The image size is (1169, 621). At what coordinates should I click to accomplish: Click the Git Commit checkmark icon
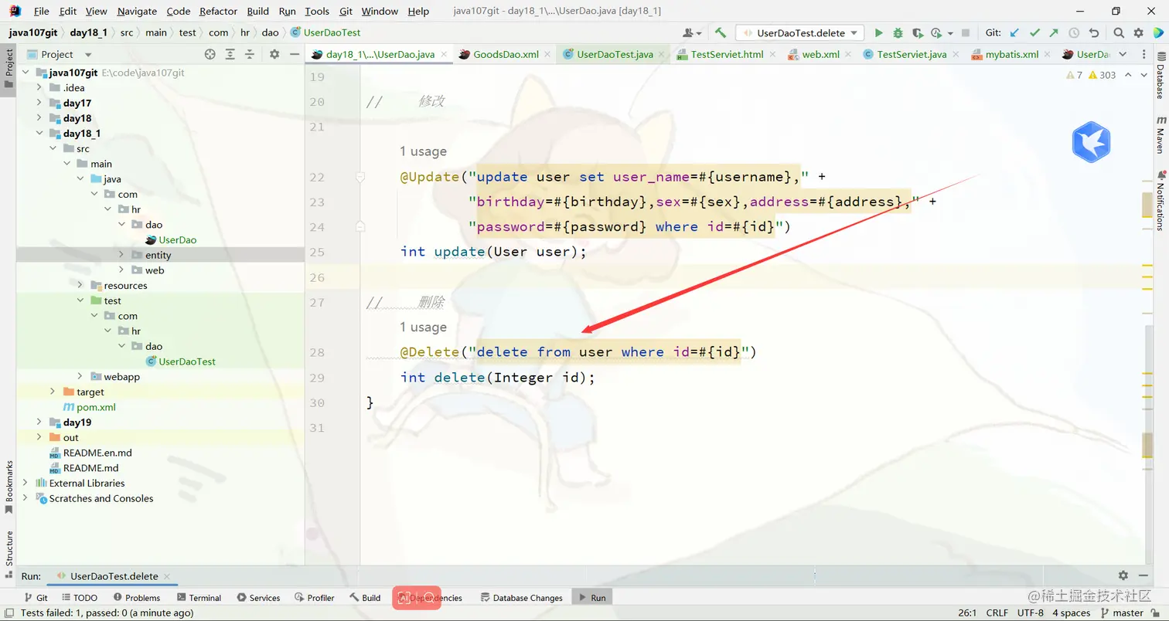click(1034, 33)
